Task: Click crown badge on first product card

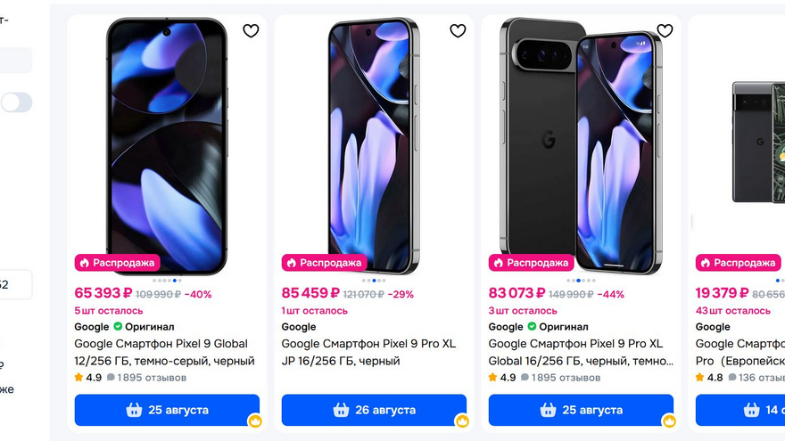Action: (255, 421)
